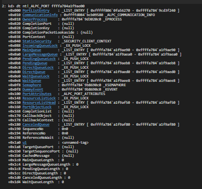Select the ReferenceNoWait field name
202x189 pixels.
click(x=38, y=138)
